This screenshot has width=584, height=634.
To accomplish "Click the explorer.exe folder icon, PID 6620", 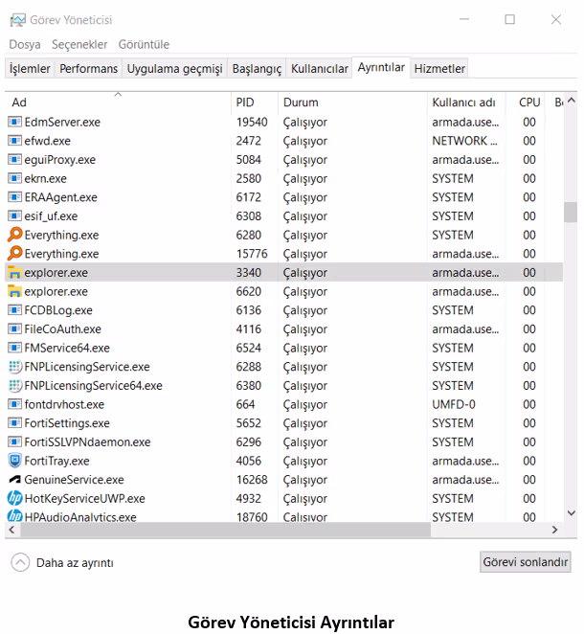I will click(x=14, y=291).
